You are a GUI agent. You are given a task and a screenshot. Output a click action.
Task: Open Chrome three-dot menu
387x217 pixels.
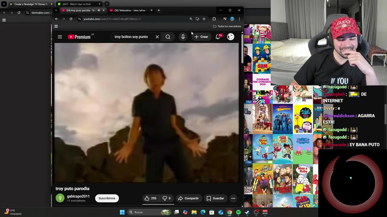[x=239, y=19]
